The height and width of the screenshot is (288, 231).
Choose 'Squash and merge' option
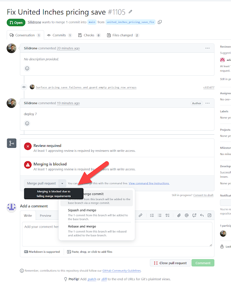click(x=96, y=215)
